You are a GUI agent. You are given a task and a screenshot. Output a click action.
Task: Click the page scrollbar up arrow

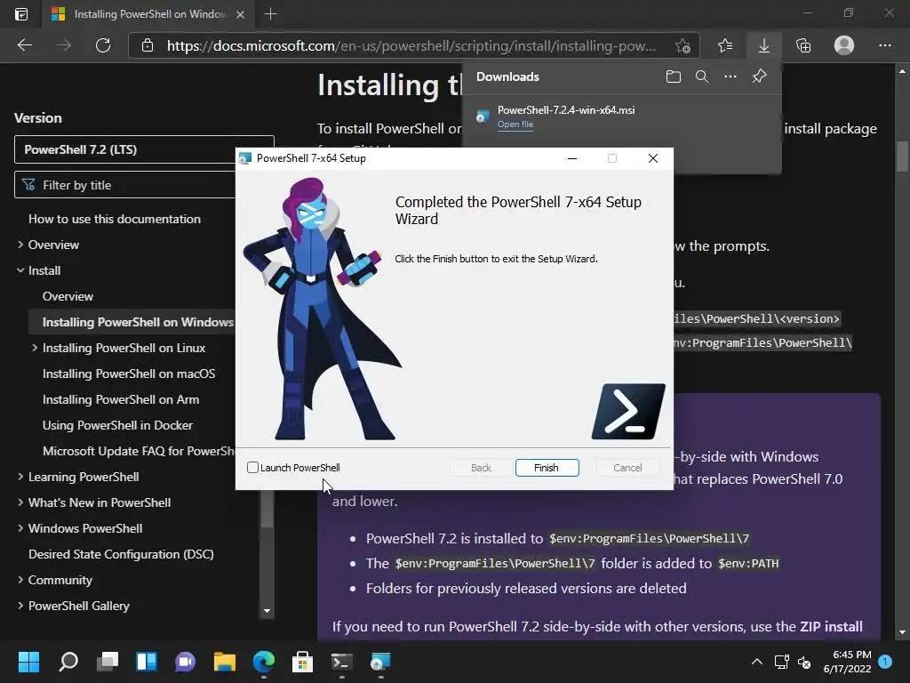click(x=902, y=71)
